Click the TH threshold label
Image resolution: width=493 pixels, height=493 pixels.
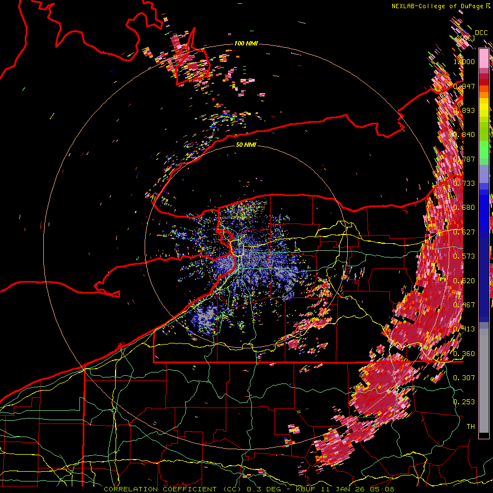pos(471,427)
